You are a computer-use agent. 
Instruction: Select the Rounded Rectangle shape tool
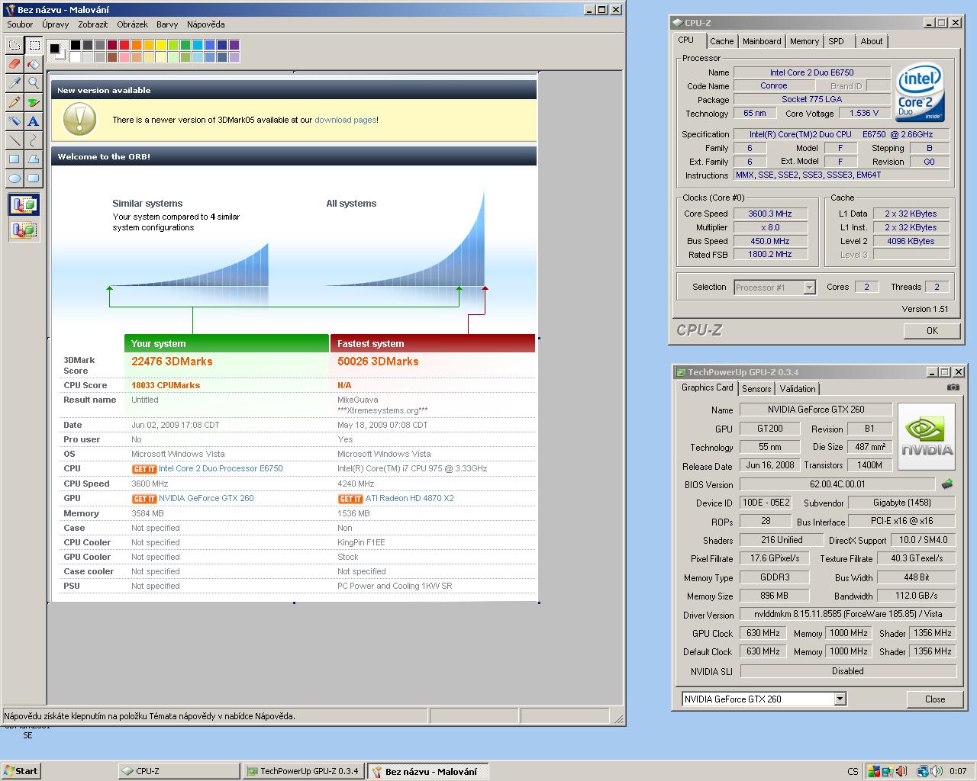tap(33, 178)
